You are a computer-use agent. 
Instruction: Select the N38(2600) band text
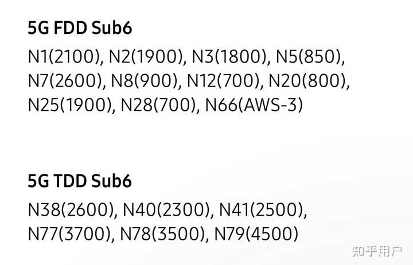click(x=70, y=210)
